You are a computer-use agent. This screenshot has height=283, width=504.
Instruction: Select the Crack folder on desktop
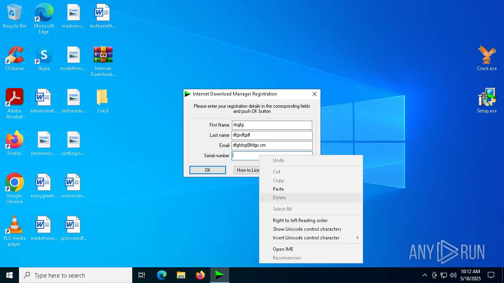point(103,101)
